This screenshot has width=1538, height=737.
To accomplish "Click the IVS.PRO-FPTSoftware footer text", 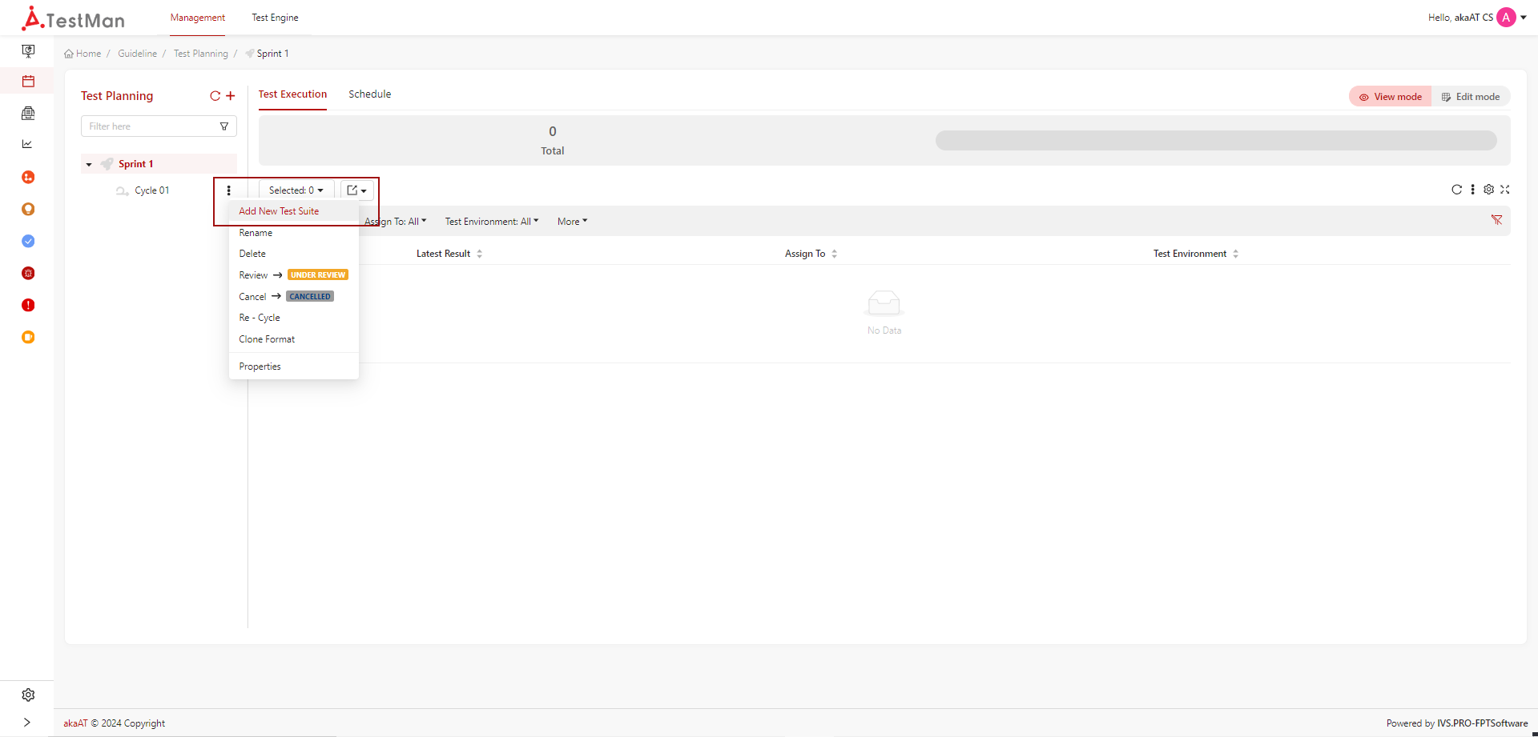I will pyautogui.click(x=1482, y=723).
